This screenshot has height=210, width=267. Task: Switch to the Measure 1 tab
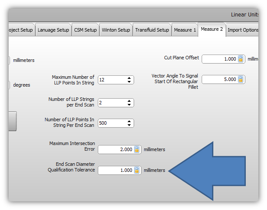point(185,30)
